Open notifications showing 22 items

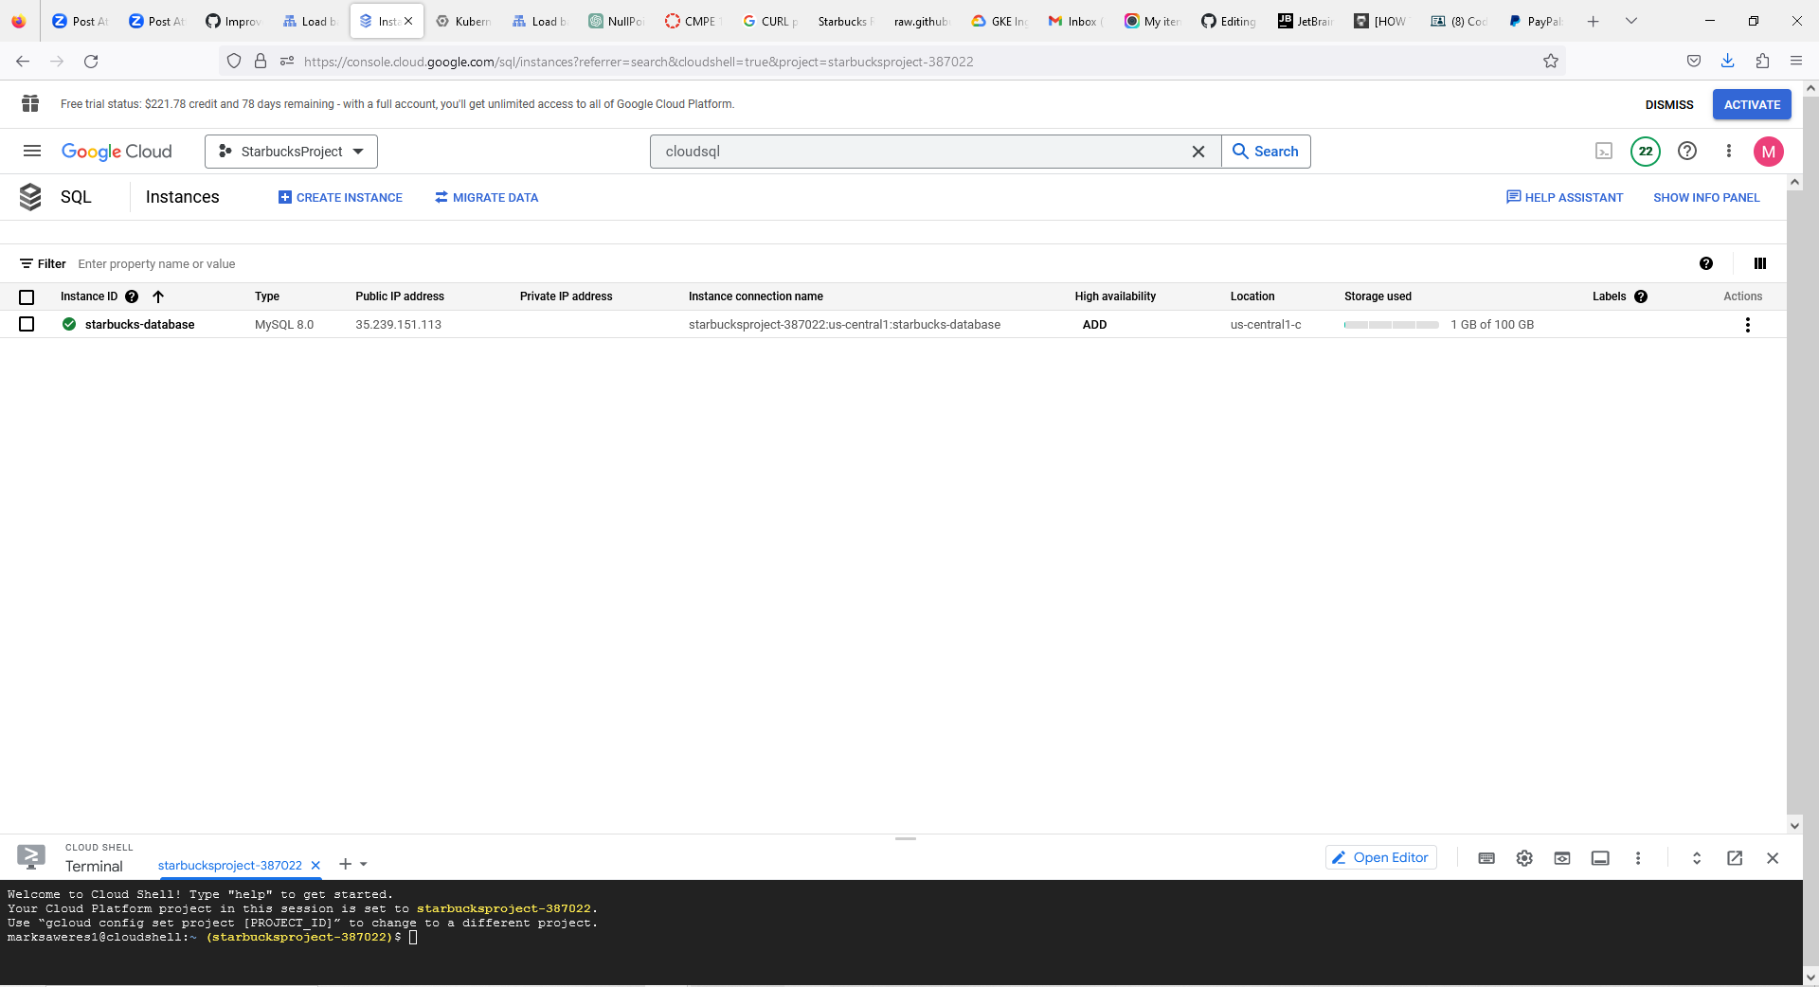pos(1646,152)
